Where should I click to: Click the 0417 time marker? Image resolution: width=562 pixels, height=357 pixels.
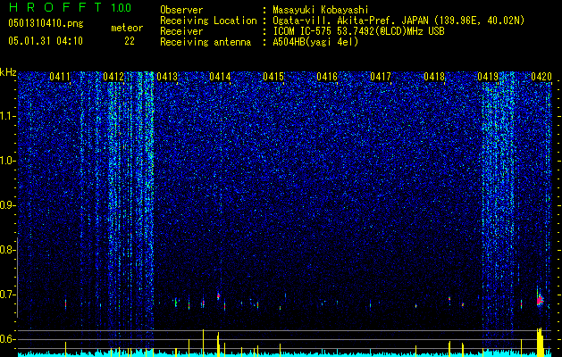[x=381, y=77]
